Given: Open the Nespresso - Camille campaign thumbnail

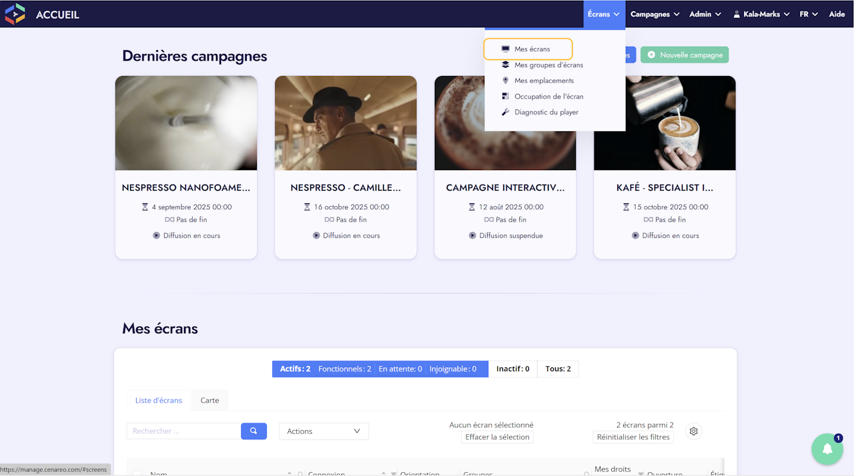Looking at the screenshot, I should pyautogui.click(x=346, y=123).
